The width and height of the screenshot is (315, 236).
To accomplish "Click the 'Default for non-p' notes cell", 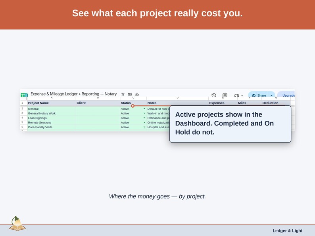I will 158,108.
